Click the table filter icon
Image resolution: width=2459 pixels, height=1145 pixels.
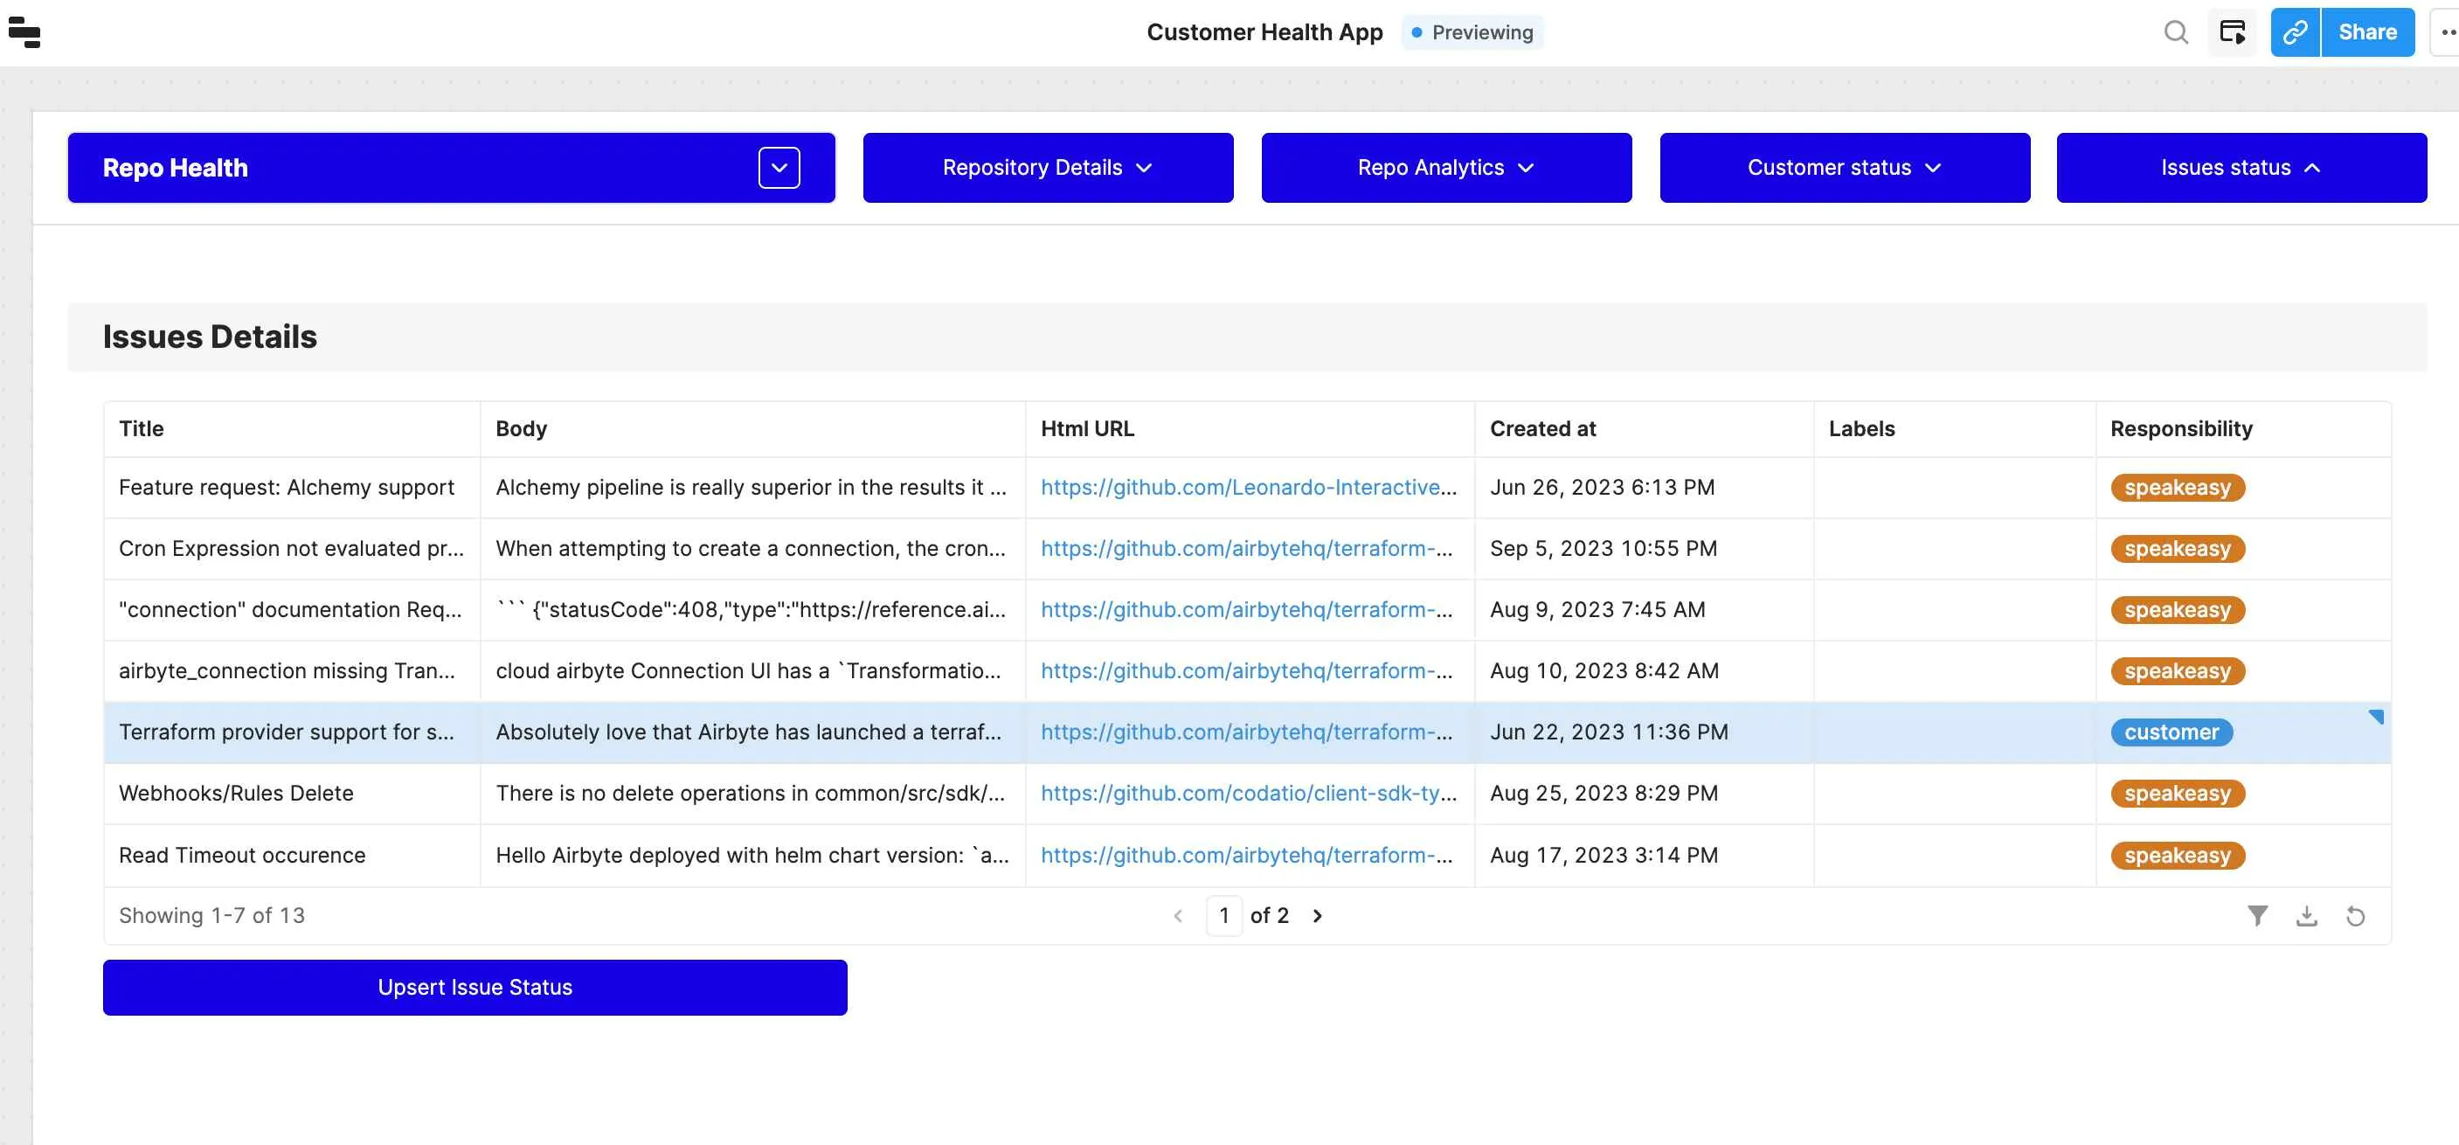point(2258,916)
